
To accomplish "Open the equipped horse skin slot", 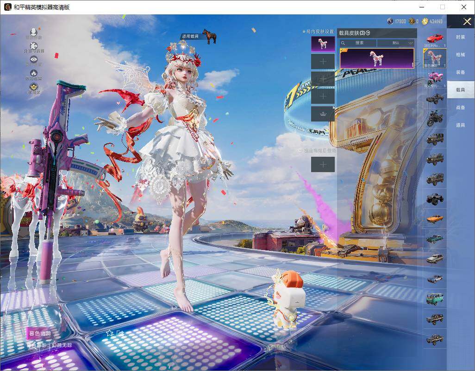I will tap(323, 44).
